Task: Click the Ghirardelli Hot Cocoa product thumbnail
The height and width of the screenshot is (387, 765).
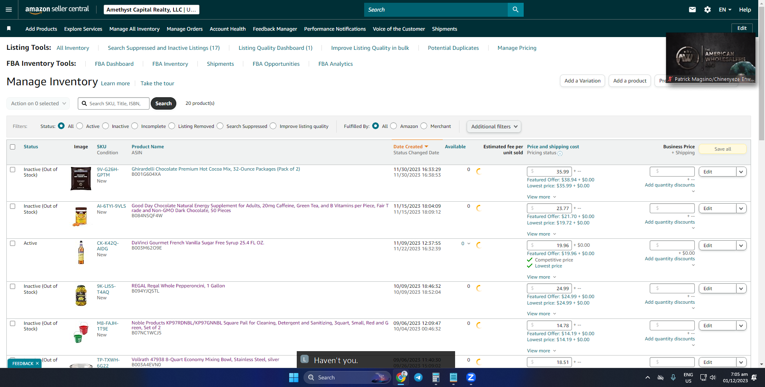Action: pyautogui.click(x=81, y=179)
